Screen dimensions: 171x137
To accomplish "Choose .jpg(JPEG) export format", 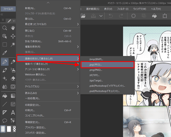I will pos(107,65).
